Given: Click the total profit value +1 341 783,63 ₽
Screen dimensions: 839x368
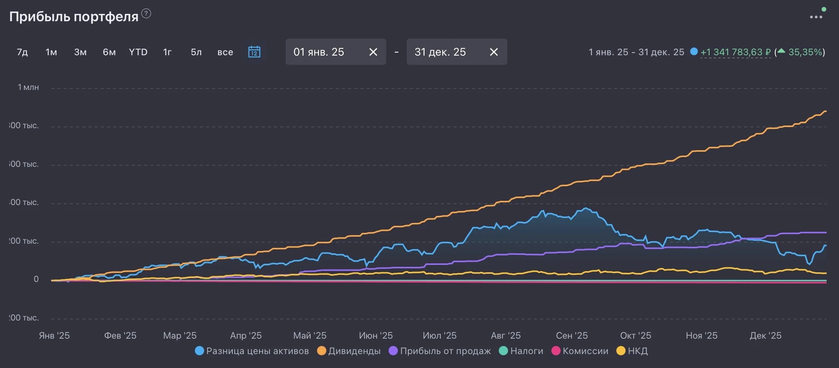Looking at the screenshot, I should pos(735,52).
